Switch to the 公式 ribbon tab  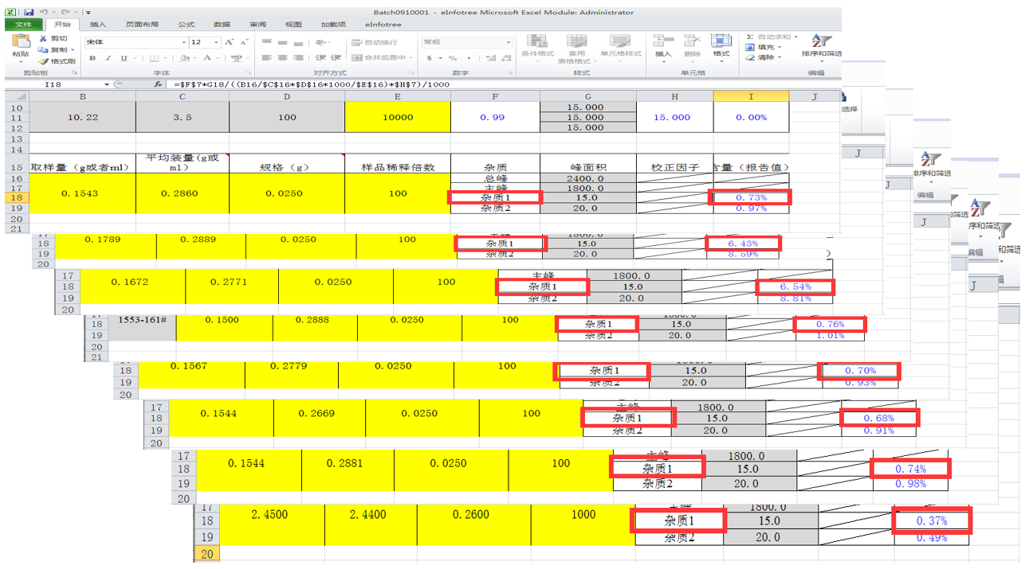point(185,24)
